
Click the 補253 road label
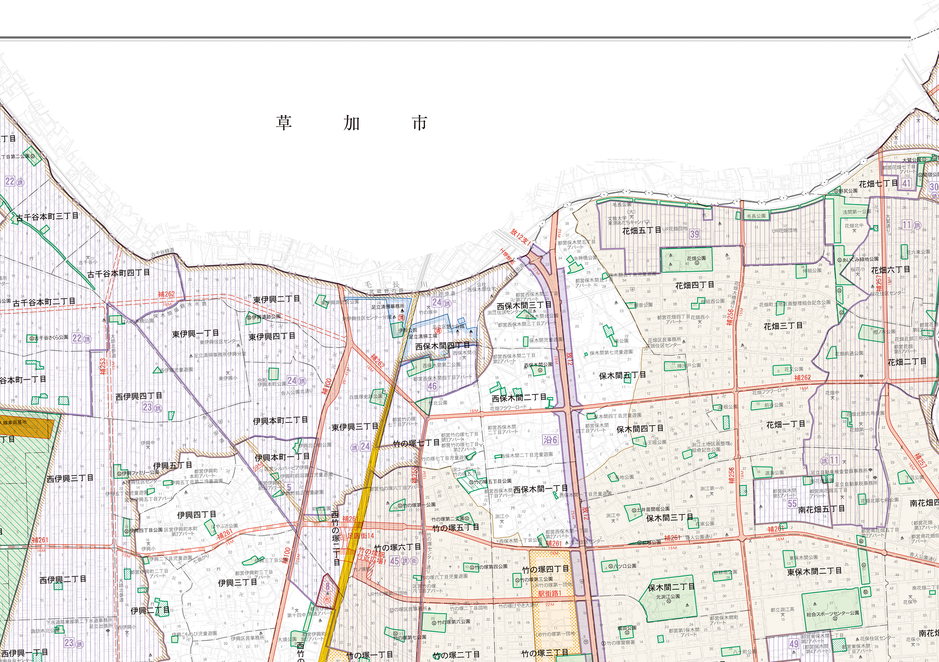(x=103, y=366)
